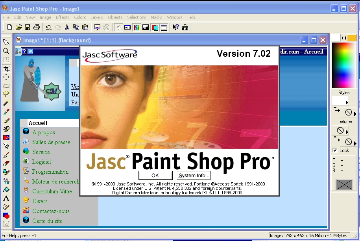This screenshot has height=241, width=360.
Task: Toggle the Lock checkbox
Action: tap(335, 150)
